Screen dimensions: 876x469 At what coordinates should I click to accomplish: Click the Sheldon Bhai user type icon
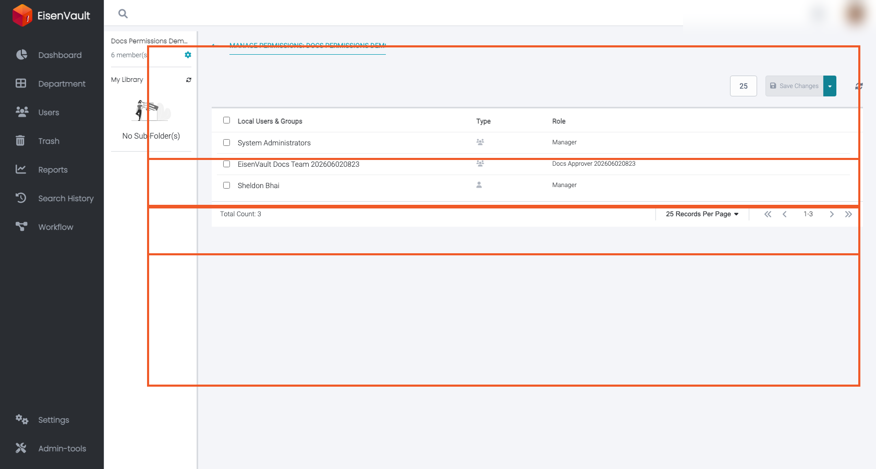[x=479, y=185]
